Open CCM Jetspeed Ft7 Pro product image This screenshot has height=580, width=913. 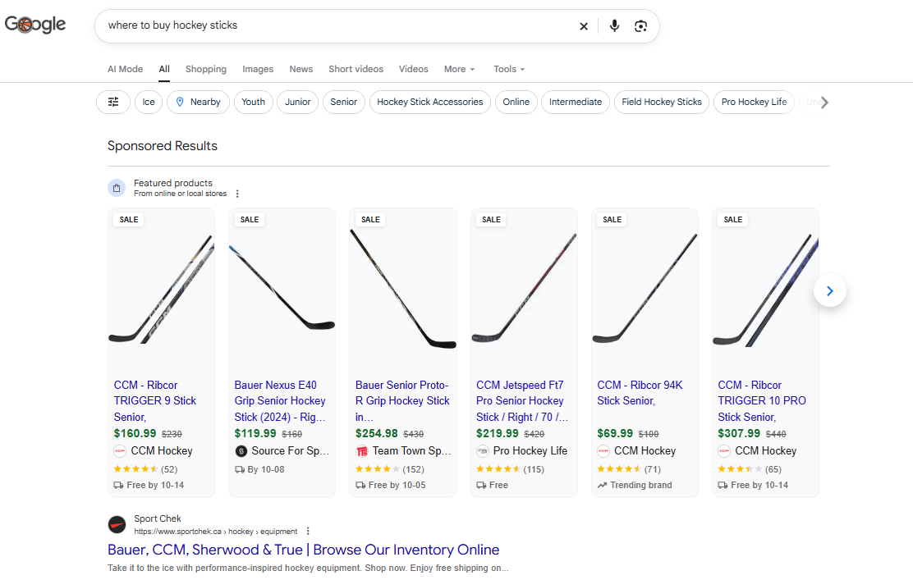pos(524,289)
